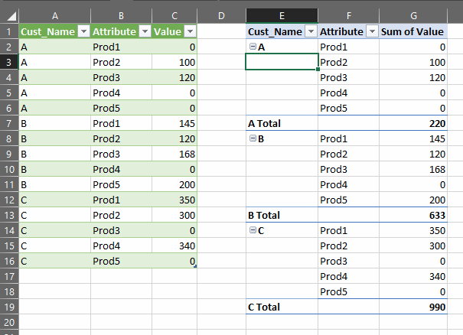Select row 7 header

pos(9,123)
